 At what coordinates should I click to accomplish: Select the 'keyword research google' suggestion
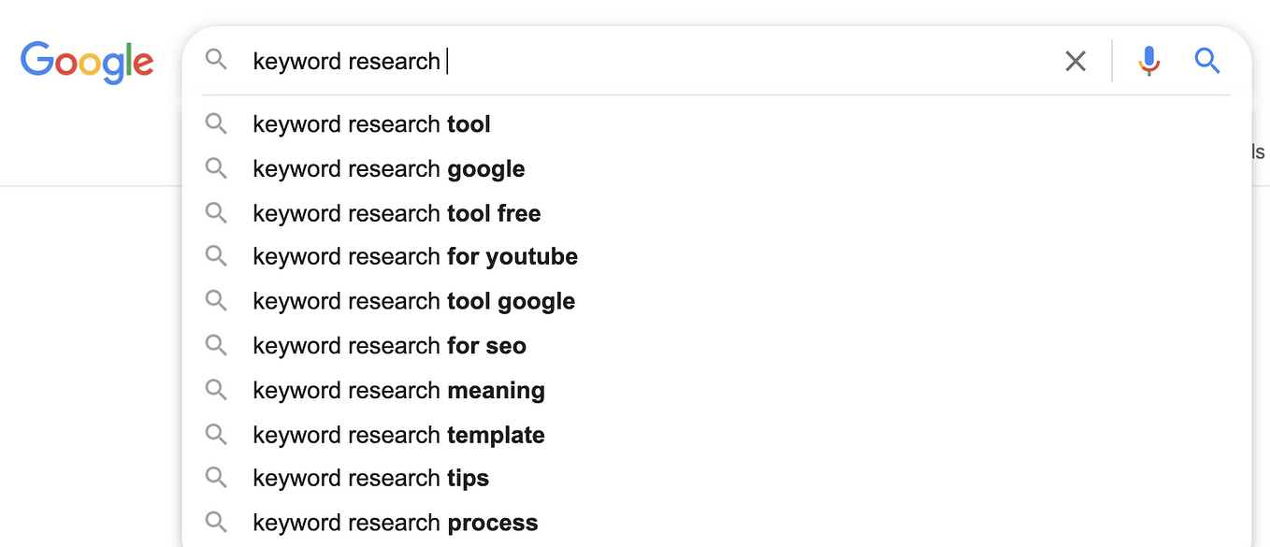pos(388,168)
